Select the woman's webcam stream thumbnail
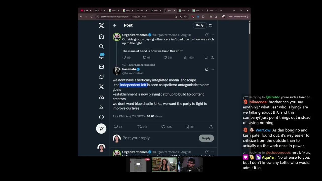Screen dimensions: 322x181 point(164,165)
